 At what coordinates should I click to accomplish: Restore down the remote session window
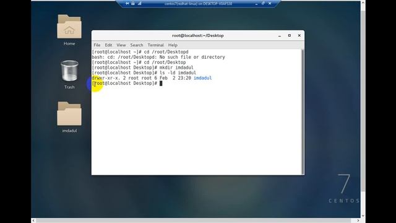[x=263, y=4]
